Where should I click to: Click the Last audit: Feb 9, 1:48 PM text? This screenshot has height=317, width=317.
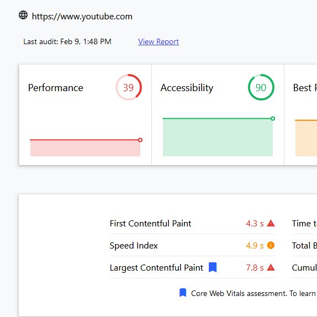(x=67, y=41)
